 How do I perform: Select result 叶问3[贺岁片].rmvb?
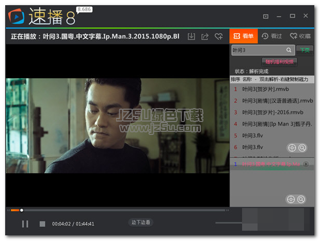tap(272, 89)
